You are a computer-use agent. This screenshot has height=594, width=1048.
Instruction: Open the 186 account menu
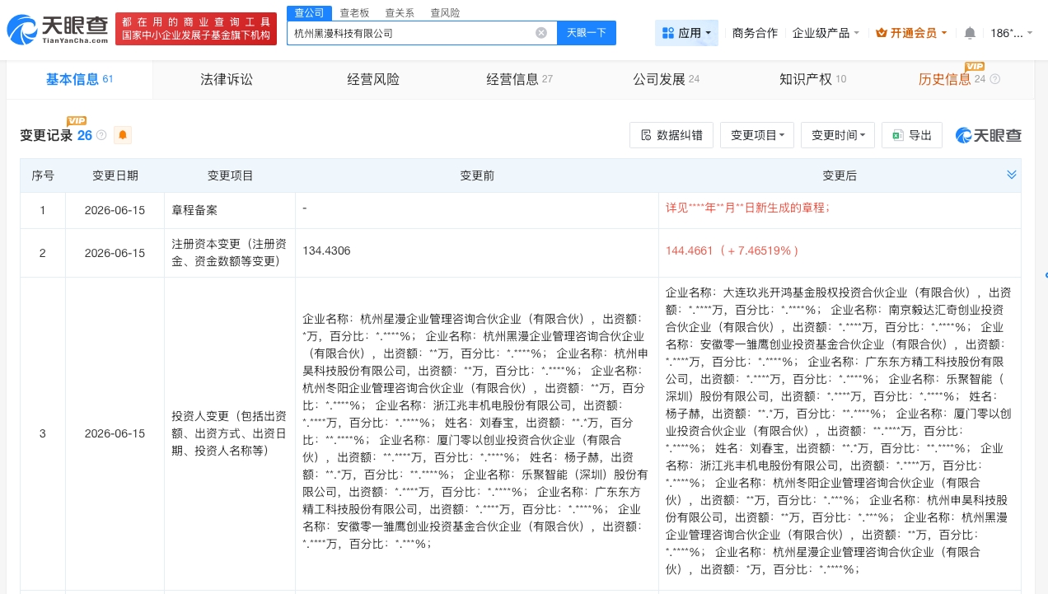[x=1011, y=33]
